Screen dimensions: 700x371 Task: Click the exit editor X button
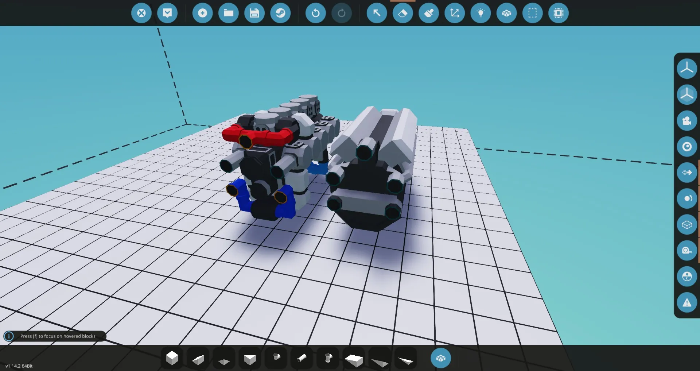(141, 13)
